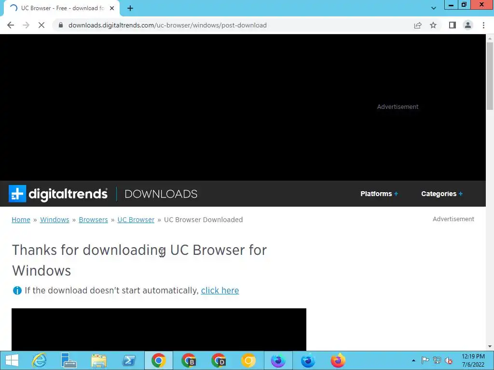This screenshot has width=494, height=370.
Task: Click the address bar URL
Action: (167, 25)
